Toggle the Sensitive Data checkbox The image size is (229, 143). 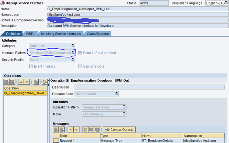point(80,67)
